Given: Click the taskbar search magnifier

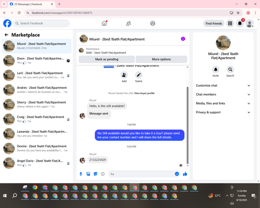Looking at the screenshot, I should tap(15, 196).
